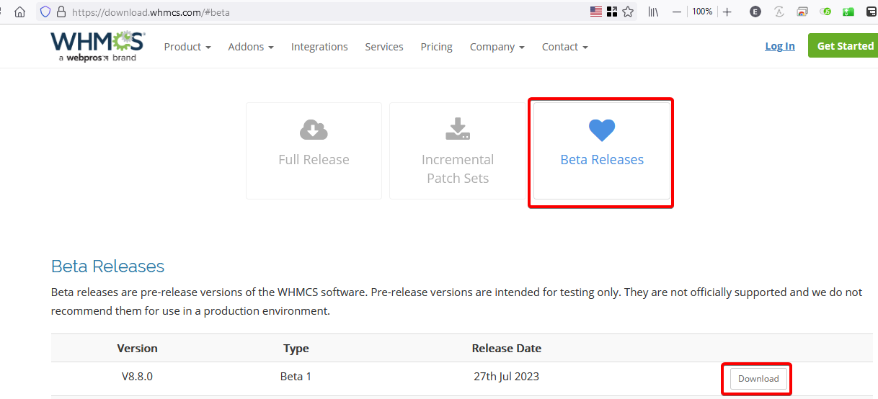Reset zoom by clicking 100%
The image size is (878, 399).
702,12
